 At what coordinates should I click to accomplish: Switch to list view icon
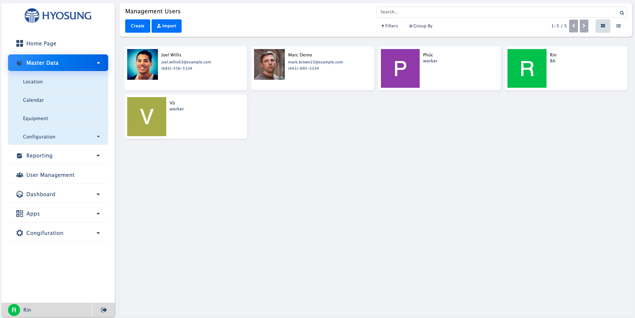click(x=618, y=26)
